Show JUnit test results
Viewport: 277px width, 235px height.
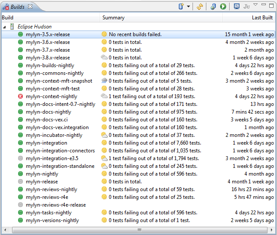pos(246,6)
